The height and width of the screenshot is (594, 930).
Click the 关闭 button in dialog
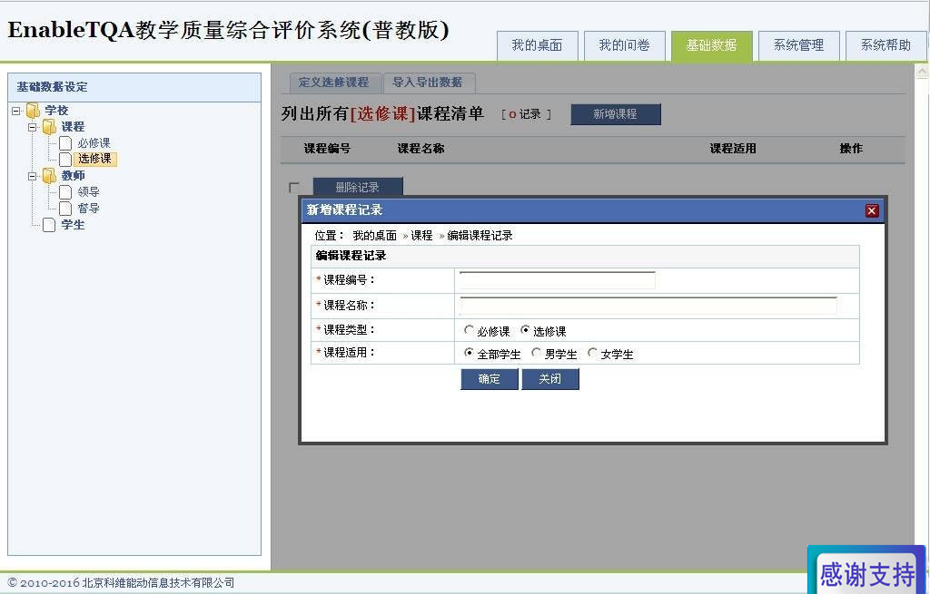(x=549, y=379)
